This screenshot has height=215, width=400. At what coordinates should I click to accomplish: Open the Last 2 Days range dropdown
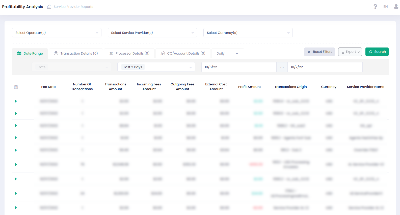[x=156, y=67]
